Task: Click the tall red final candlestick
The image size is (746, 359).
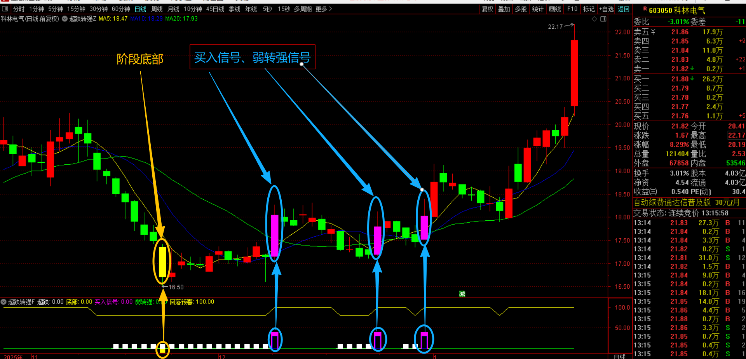Action: pos(574,73)
